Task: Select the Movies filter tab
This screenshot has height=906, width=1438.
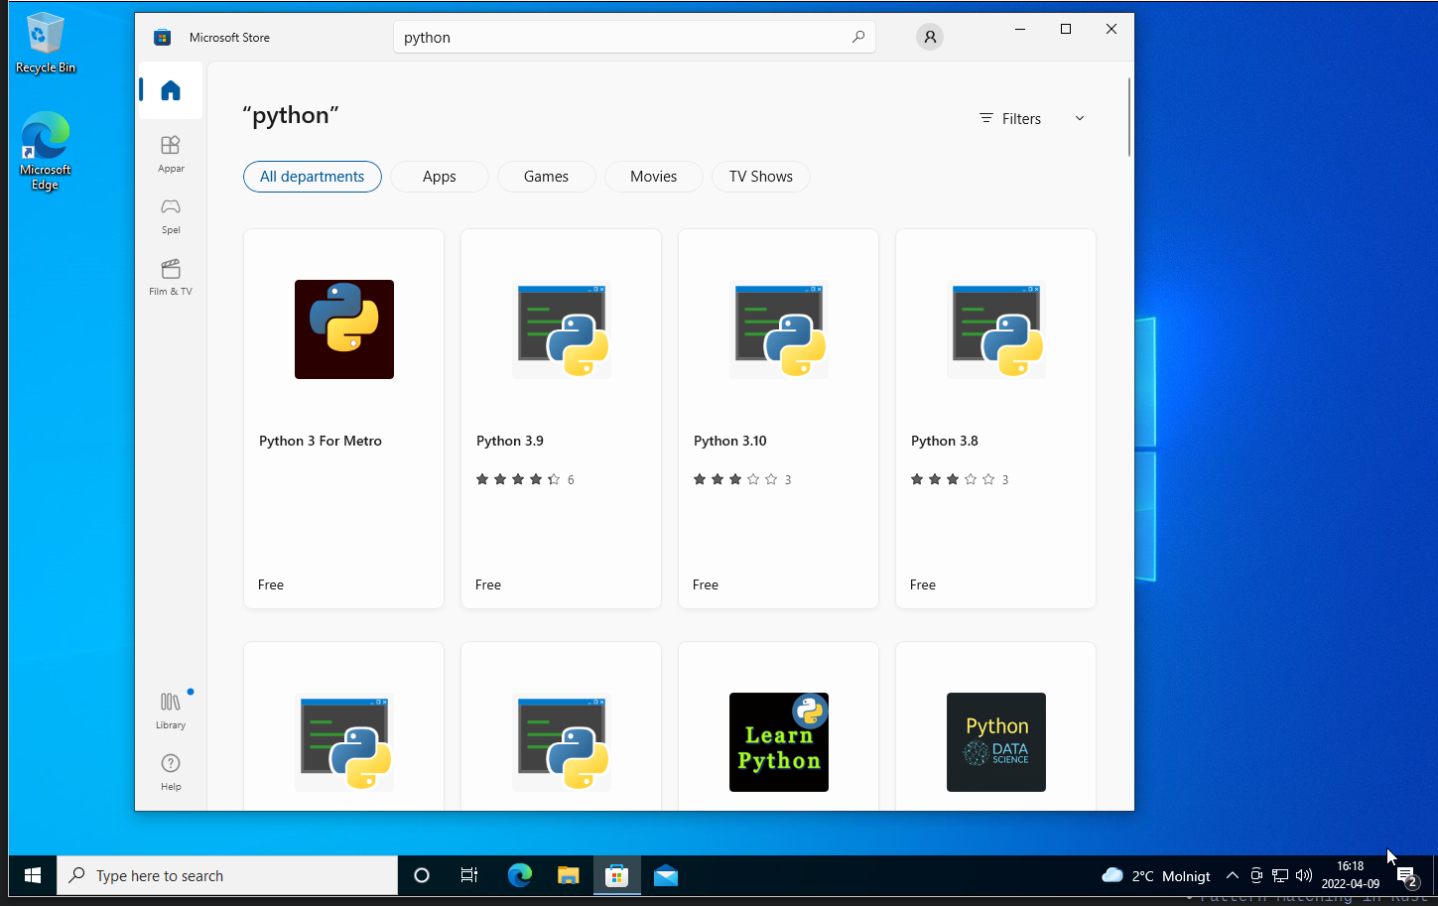Action: coord(654,177)
